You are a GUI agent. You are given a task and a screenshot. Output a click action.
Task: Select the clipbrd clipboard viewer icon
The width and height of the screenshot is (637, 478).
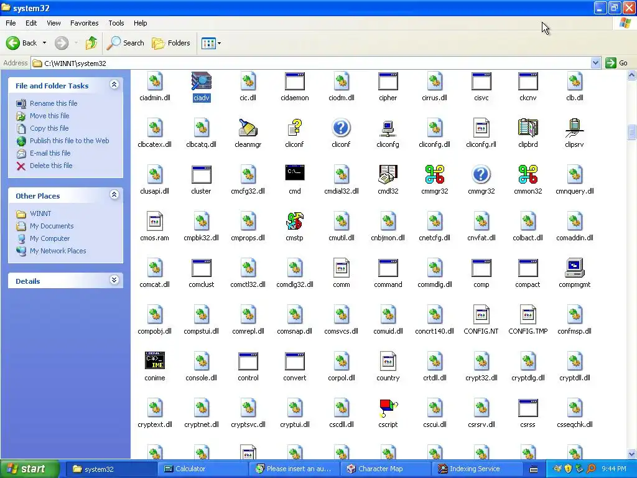(x=528, y=128)
